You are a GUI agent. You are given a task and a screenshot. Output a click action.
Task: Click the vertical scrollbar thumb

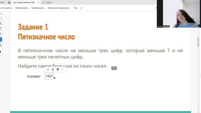(198, 42)
